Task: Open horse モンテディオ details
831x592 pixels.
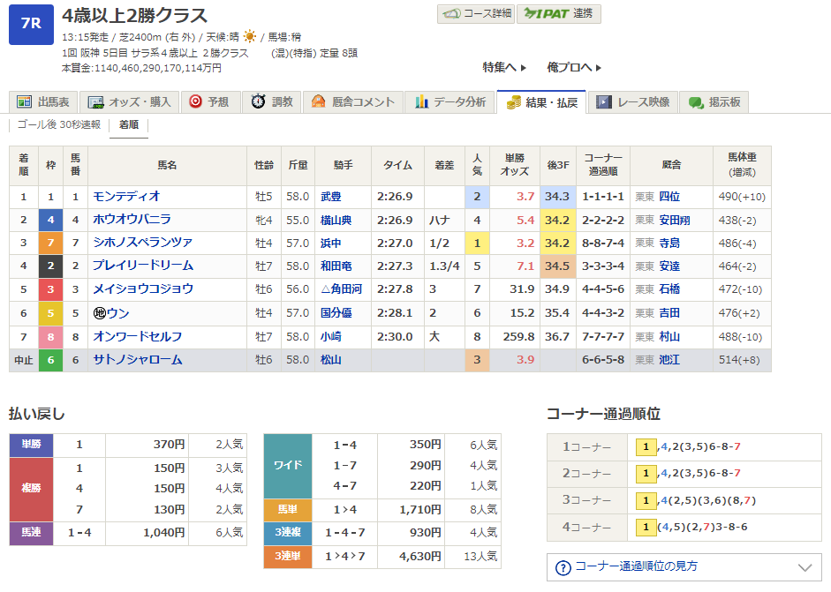Action: [126, 196]
